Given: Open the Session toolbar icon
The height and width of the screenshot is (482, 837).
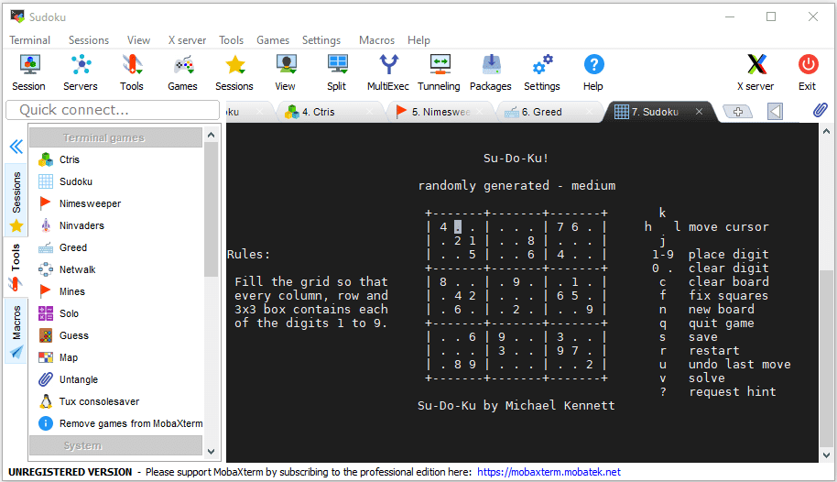Looking at the screenshot, I should point(28,72).
